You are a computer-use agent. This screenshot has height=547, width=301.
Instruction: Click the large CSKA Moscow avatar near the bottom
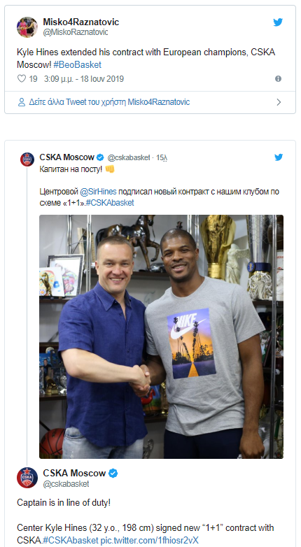pyautogui.click(x=27, y=478)
